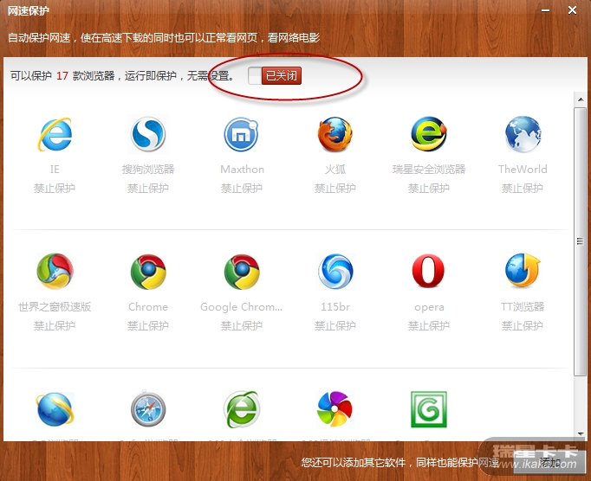The image size is (591, 481).
Task: Click the red opera icon
Action: [x=429, y=271]
